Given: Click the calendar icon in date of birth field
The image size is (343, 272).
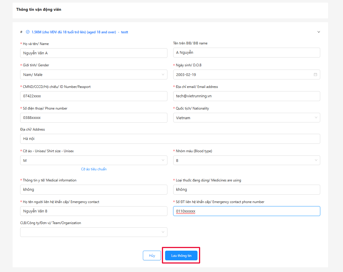Looking at the screenshot, I should 315,75.
